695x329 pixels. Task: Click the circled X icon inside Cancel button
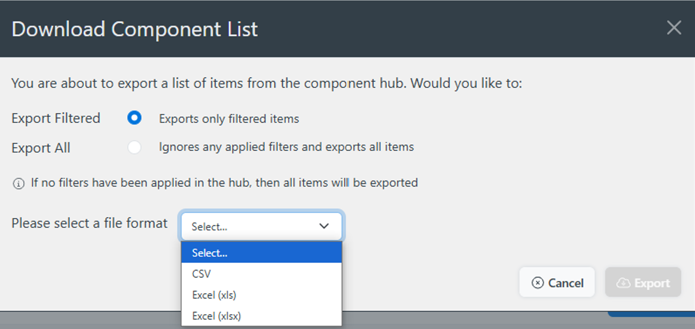[537, 283]
